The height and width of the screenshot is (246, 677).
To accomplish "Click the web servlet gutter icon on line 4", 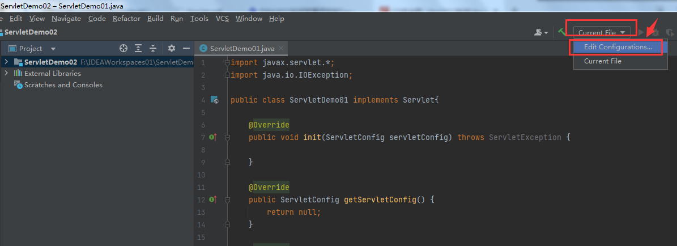I will click(x=215, y=100).
